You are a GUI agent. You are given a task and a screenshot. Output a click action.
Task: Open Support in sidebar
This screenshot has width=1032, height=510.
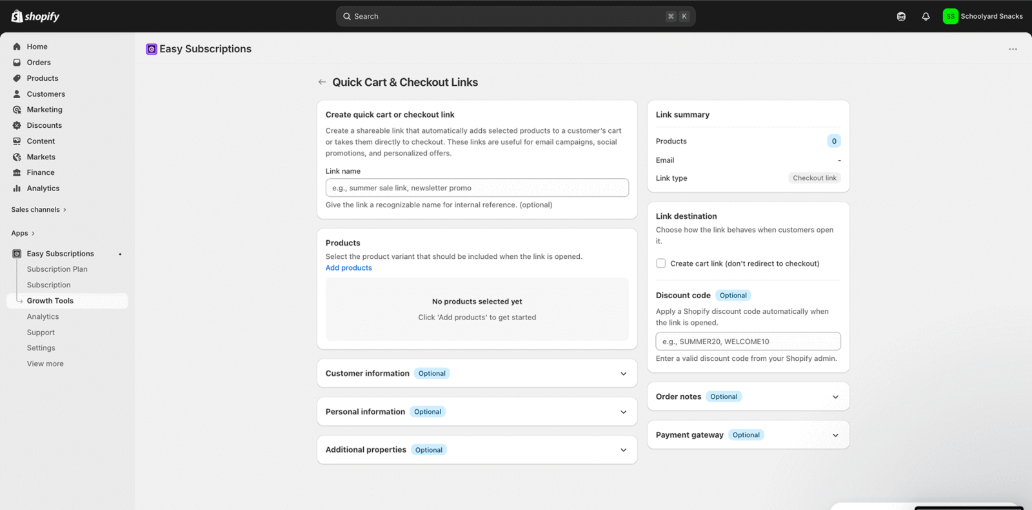point(41,332)
